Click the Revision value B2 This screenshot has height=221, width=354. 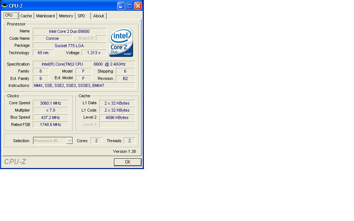pos(125,78)
